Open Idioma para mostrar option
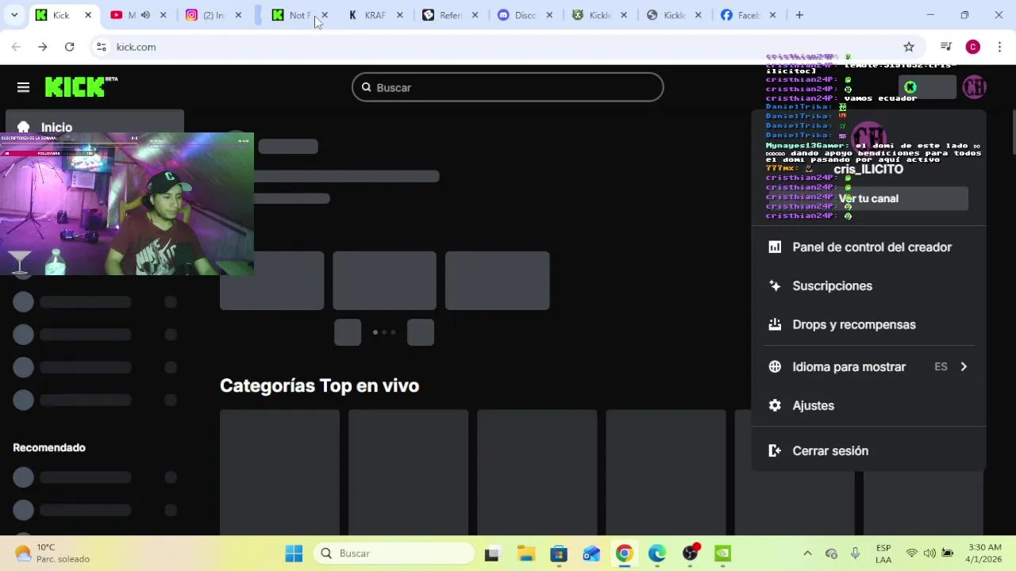 868,367
